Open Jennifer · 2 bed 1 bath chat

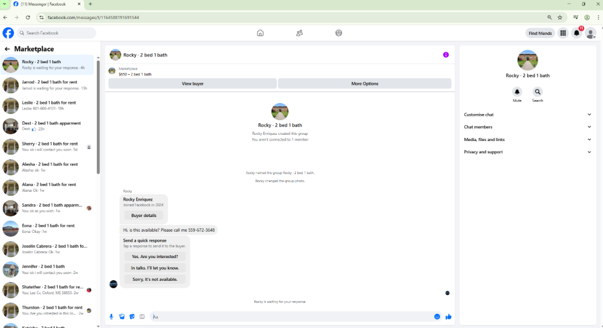click(x=47, y=269)
